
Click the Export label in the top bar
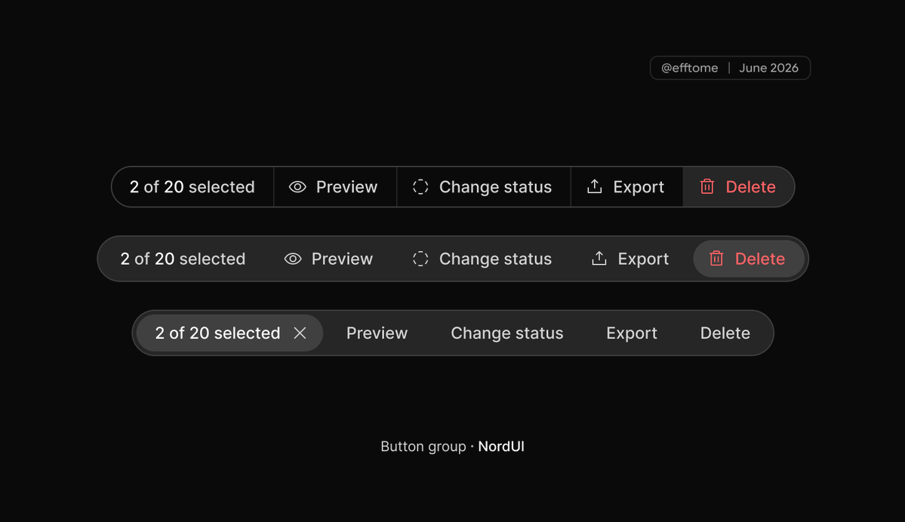(x=639, y=187)
